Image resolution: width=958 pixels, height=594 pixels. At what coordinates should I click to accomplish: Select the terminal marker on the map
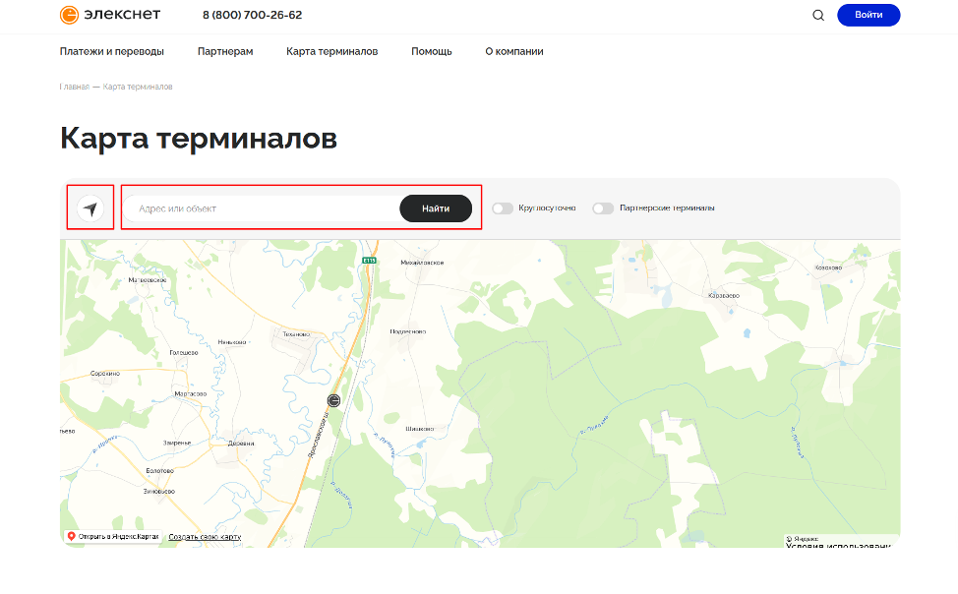coord(334,399)
